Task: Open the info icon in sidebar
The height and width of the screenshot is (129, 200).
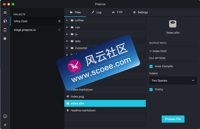Action: pos(5,116)
